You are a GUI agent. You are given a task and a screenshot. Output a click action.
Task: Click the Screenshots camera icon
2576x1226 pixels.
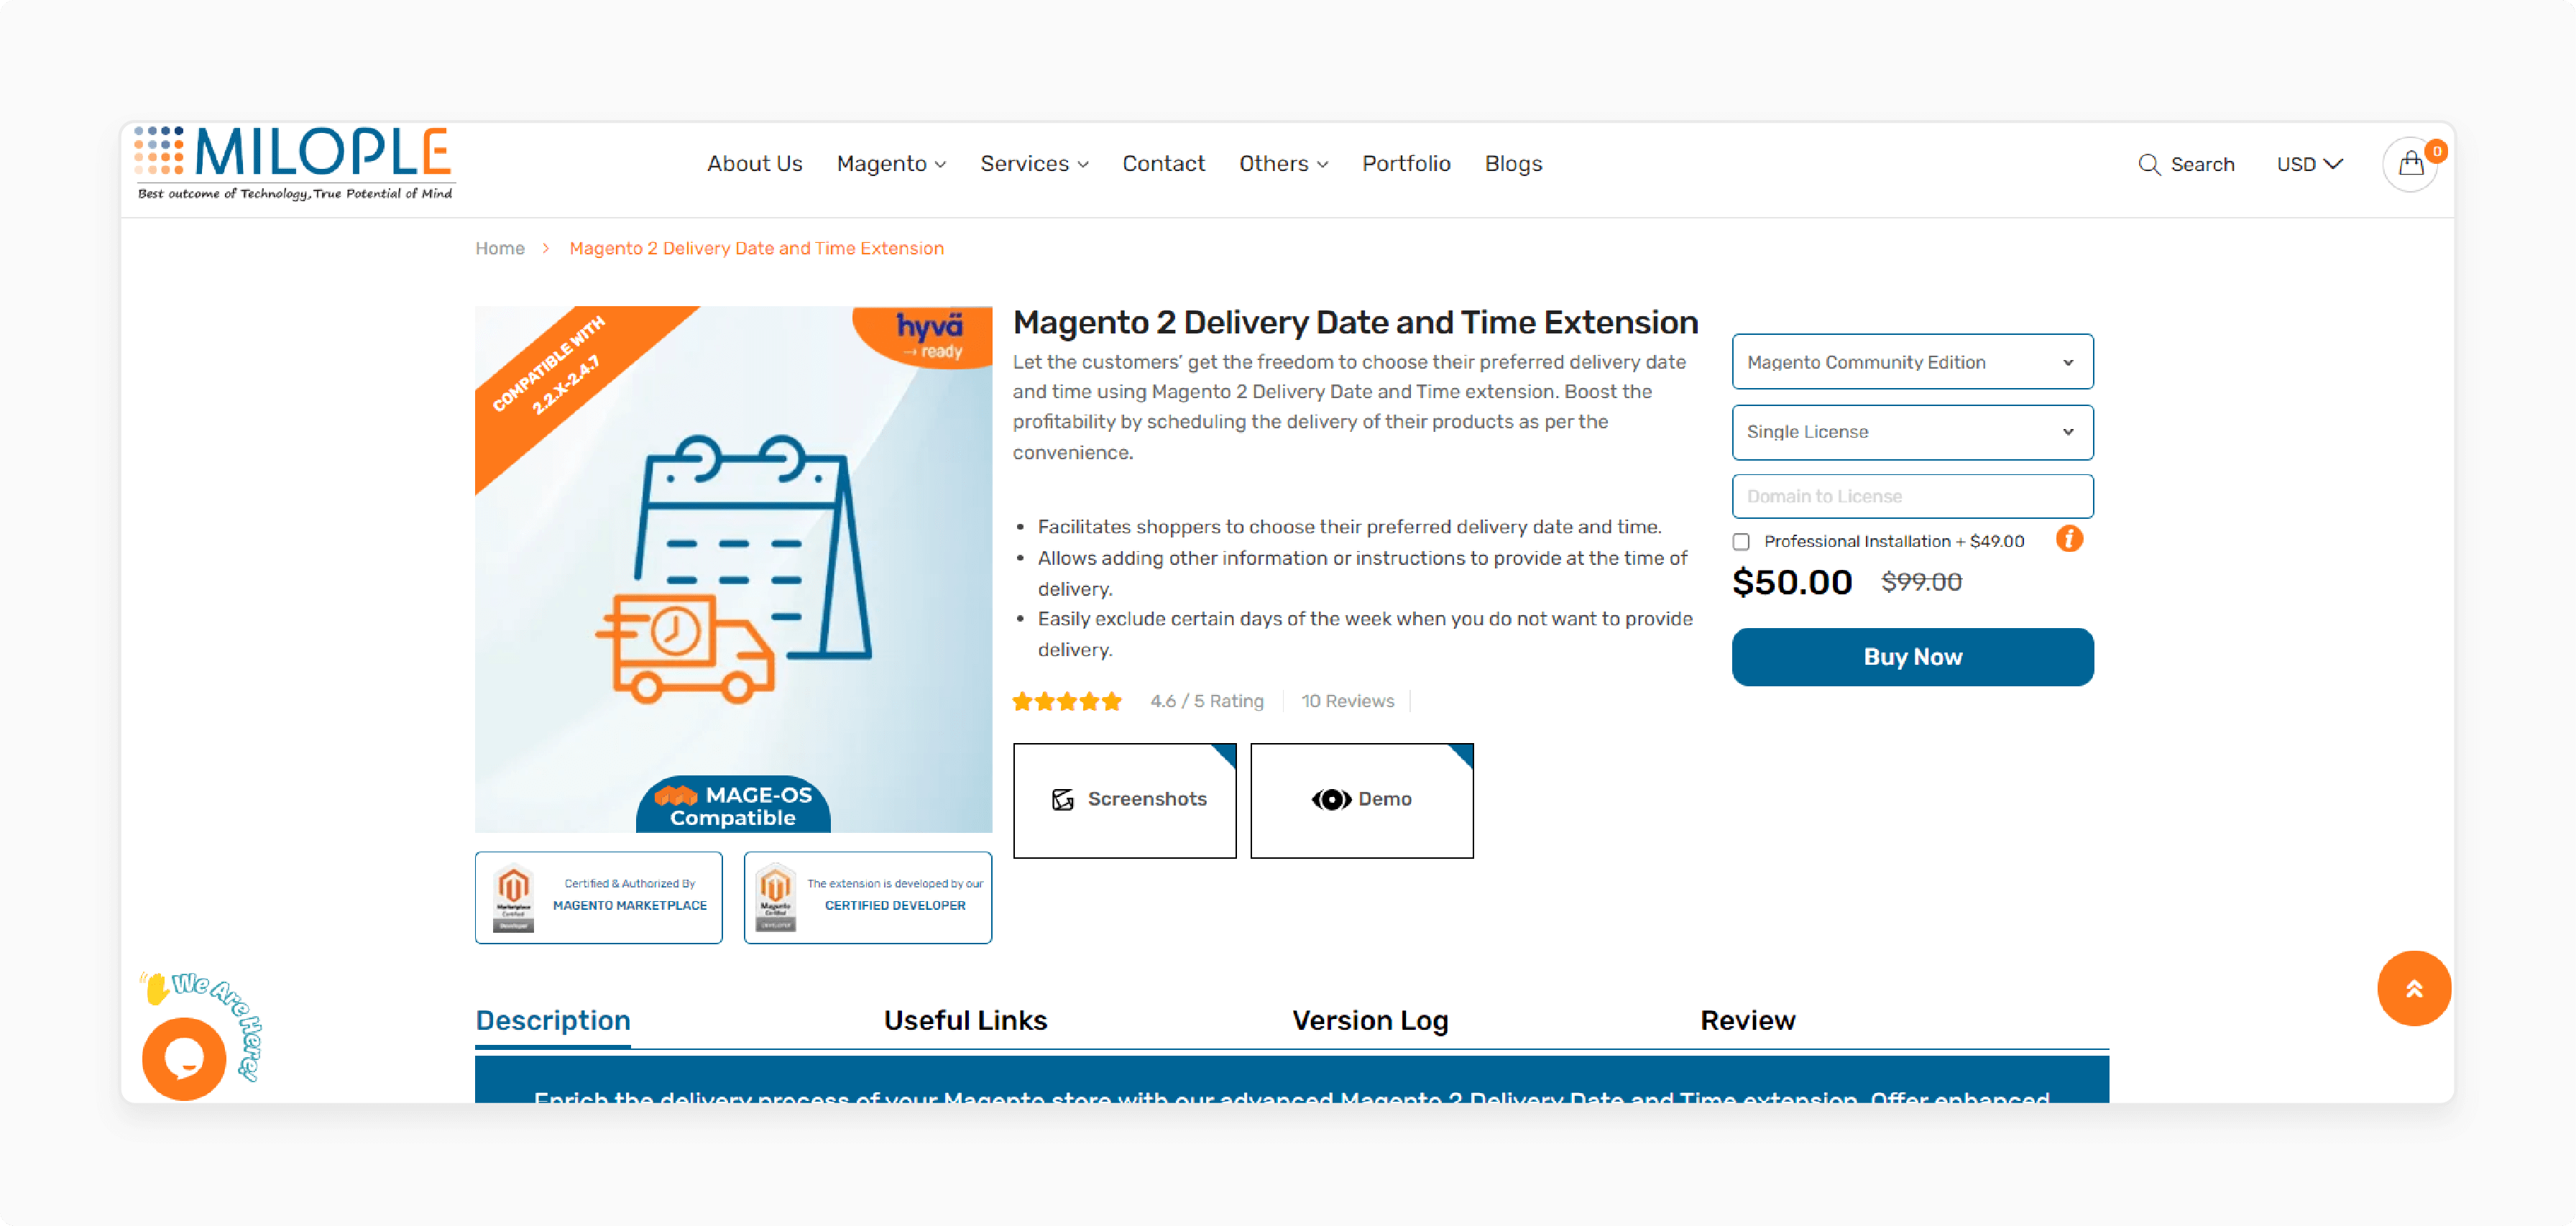[1063, 801]
